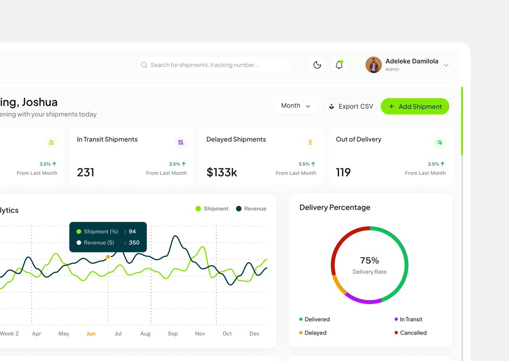The image size is (509, 361).
Task: Click Delayed legend item
Action: click(313, 333)
